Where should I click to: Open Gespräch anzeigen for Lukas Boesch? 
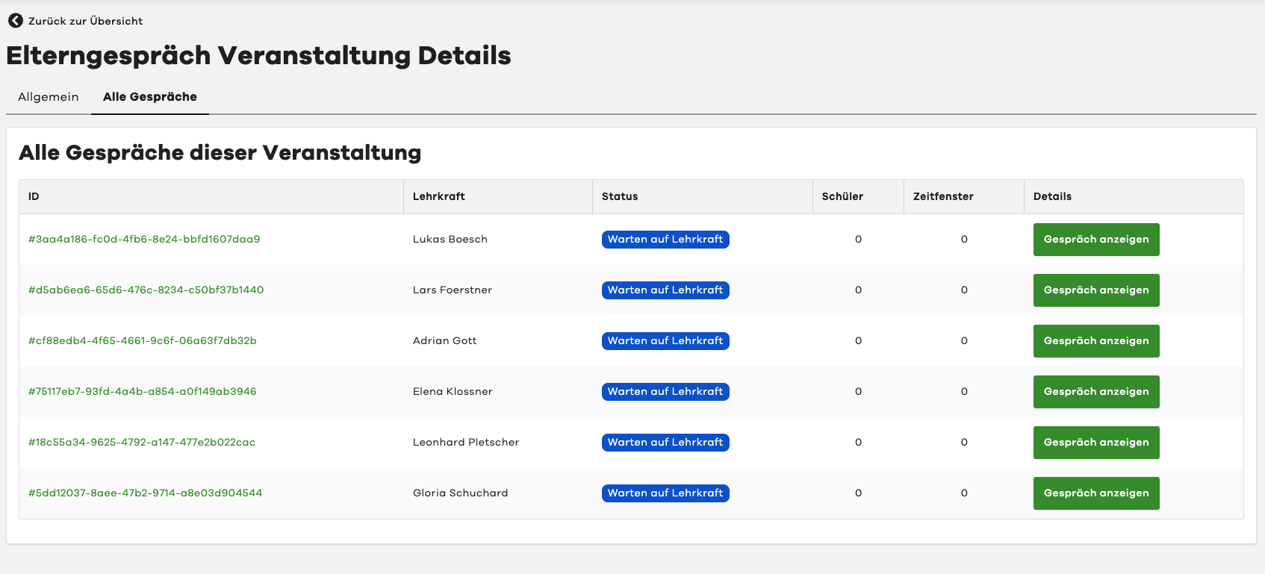pyautogui.click(x=1095, y=240)
